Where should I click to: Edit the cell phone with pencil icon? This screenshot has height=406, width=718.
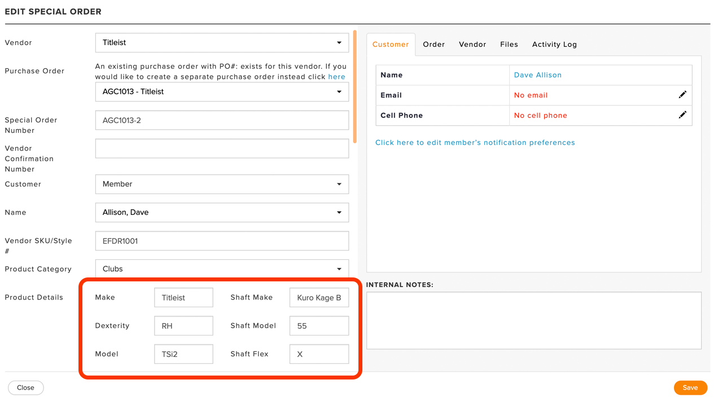click(x=682, y=115)
